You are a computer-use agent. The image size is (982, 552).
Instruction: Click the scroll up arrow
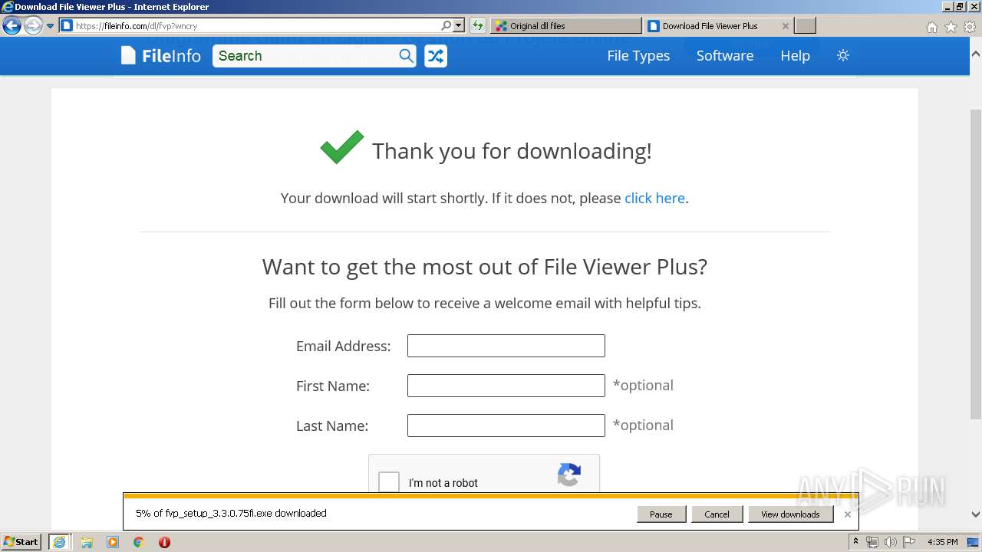(976, 54)
